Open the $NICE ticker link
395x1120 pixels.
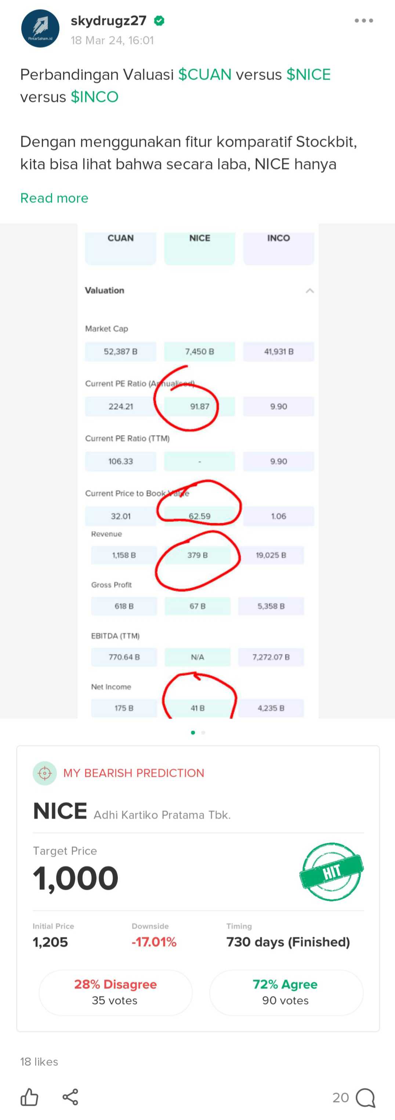(x=308, y=75)
